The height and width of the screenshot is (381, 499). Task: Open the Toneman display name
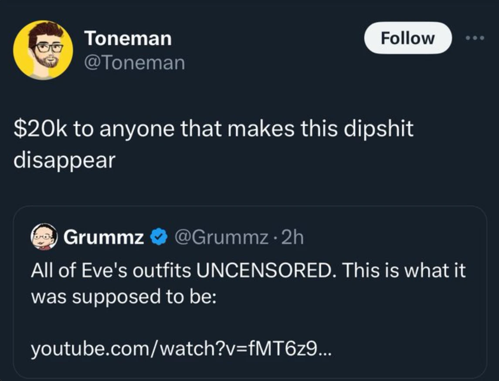128,38
